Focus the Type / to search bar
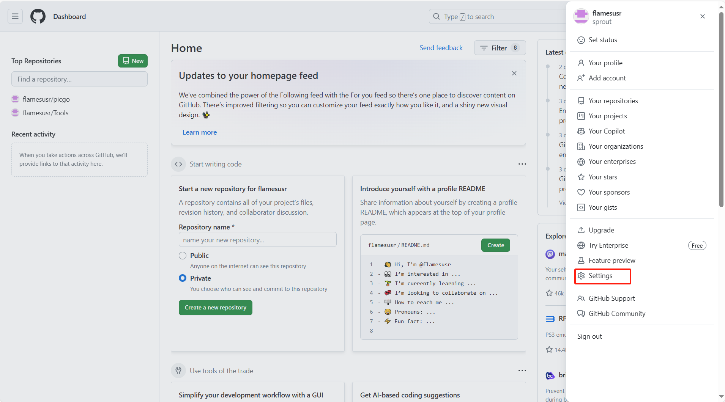 (x=497, y=16)
